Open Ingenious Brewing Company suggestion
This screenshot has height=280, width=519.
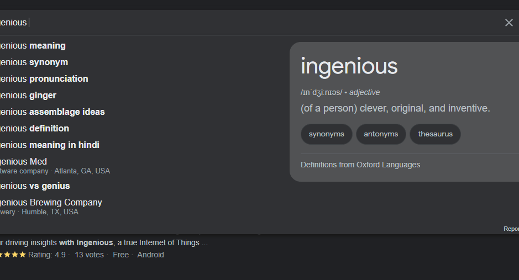coord(51,203)
